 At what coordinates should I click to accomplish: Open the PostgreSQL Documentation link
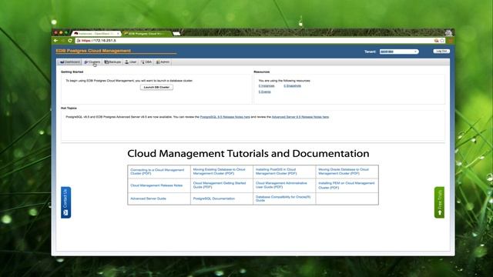coord(214,199)
